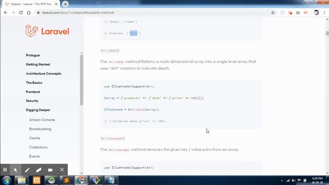
Task: Open the Cache docs link
Action: 34,138
